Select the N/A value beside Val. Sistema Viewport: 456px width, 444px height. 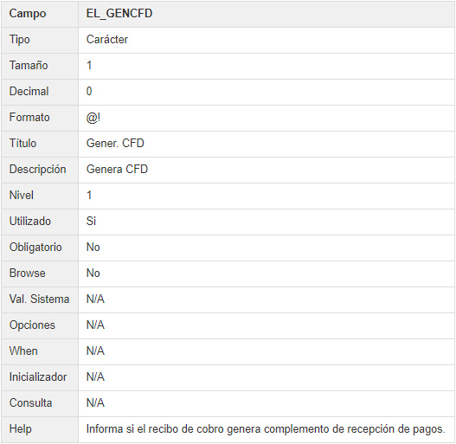coord(95,299)
